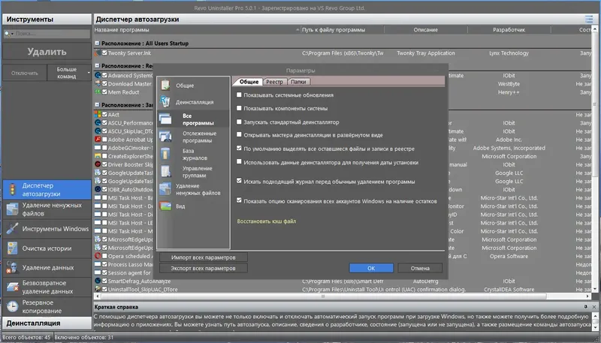
Task: Click the Opera scheduled task icon
Action: pyautogui.click(x=98, y=256)
